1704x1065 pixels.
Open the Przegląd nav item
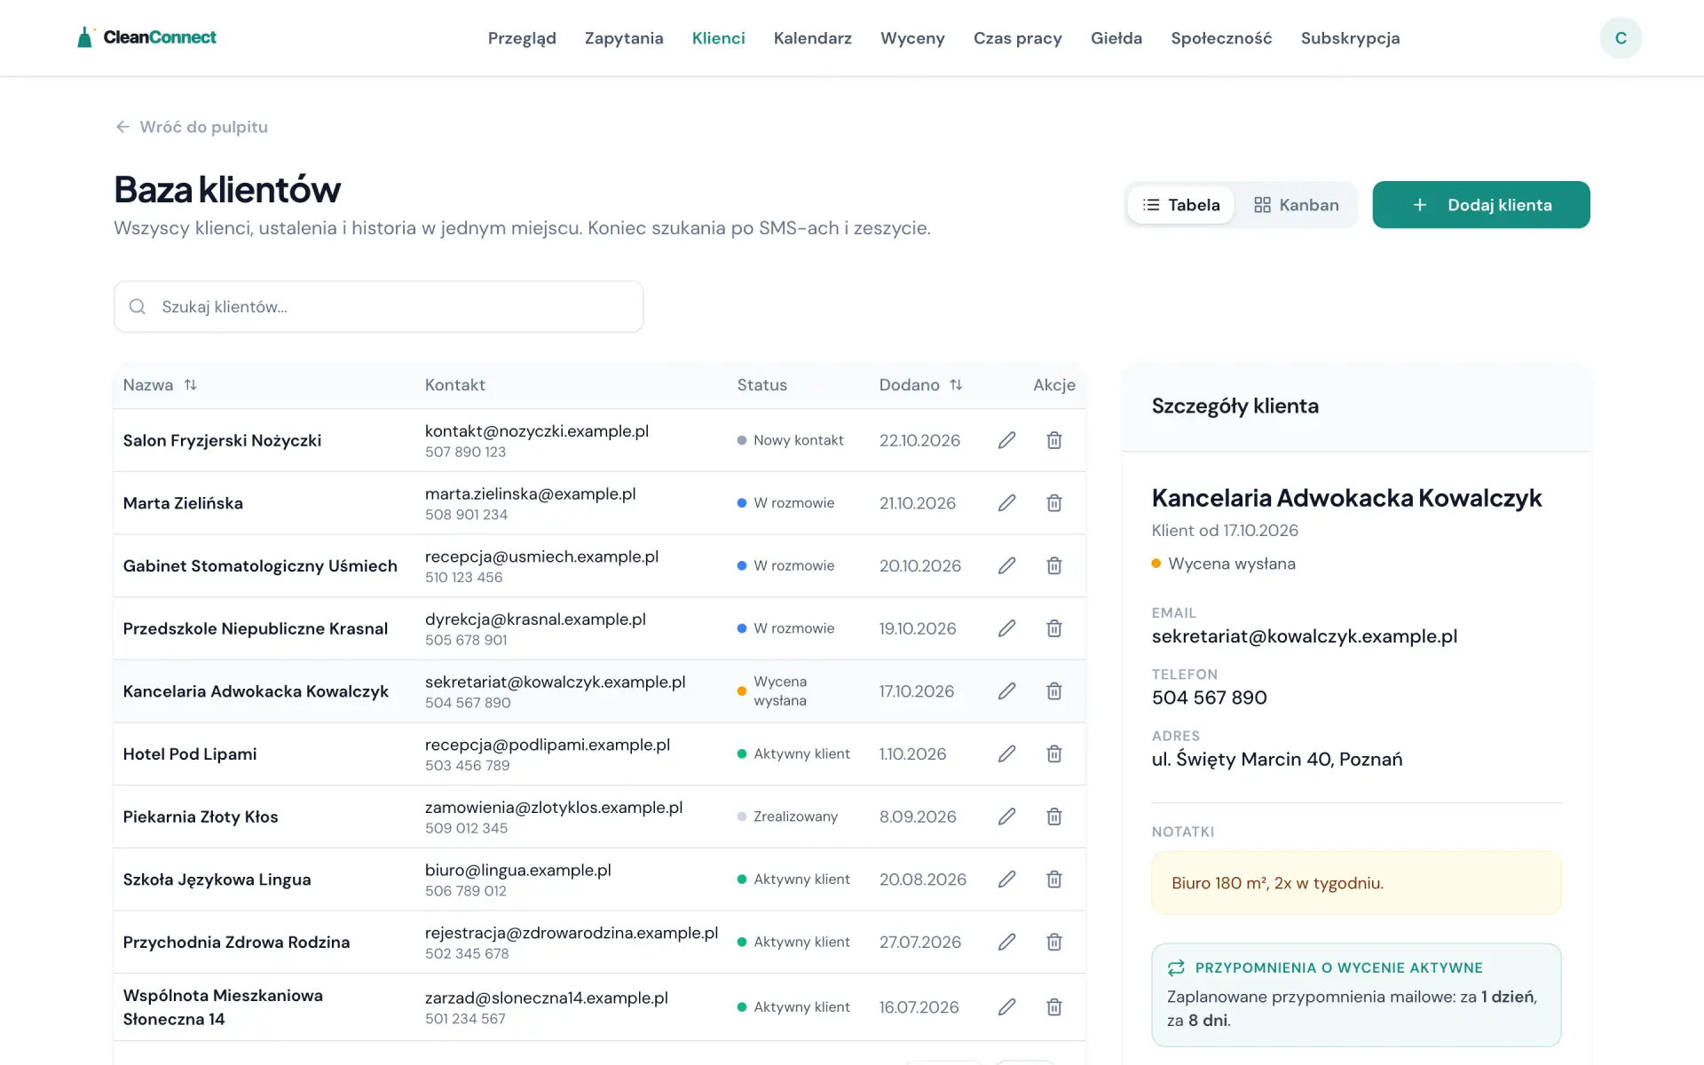point(522,38)
